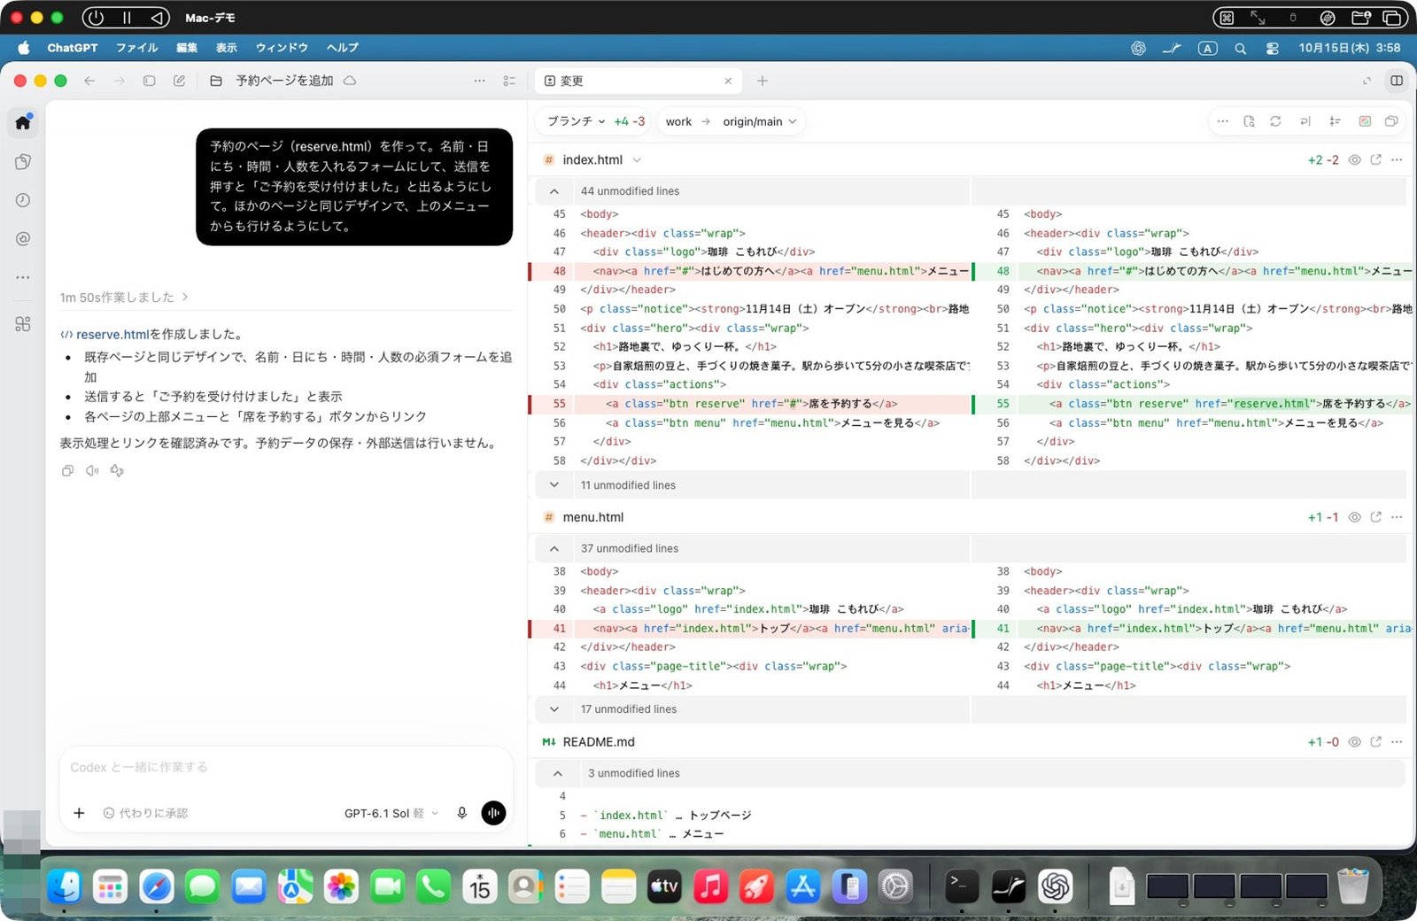
Task: Expand the 1m 50s作業しました details
Action: [x=124, y=298]
